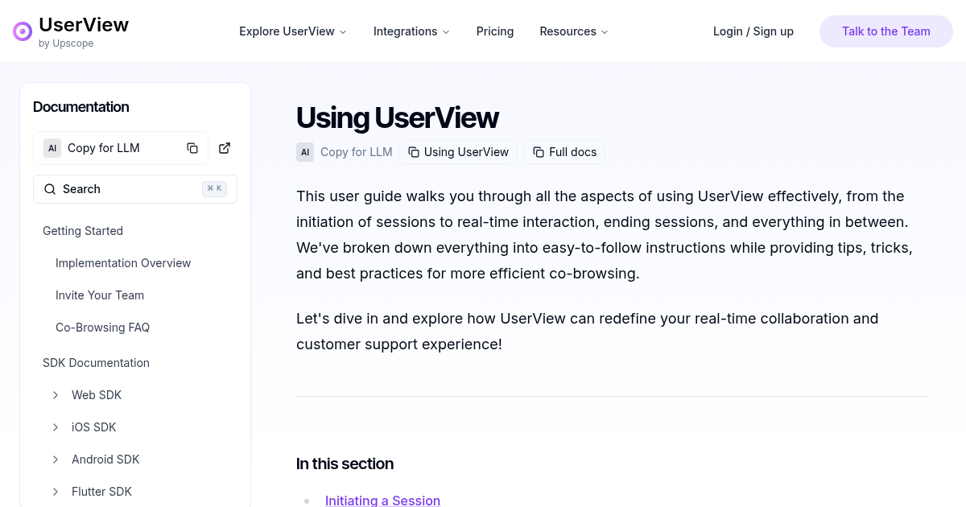
Task: Open docs in new tab via external link icon
Action: [225, 148]
